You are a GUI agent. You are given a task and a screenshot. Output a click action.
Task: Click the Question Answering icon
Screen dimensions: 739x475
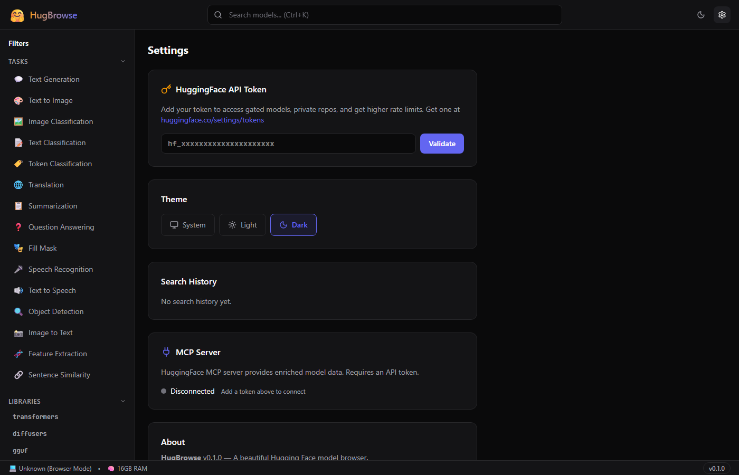18,227
